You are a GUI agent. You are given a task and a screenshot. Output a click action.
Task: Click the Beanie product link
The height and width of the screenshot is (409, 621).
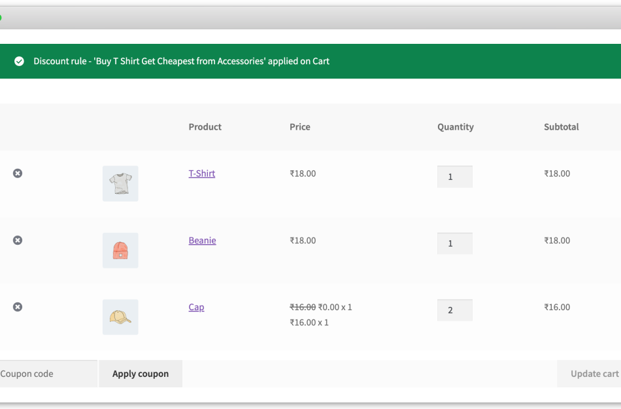click(202, 240)
